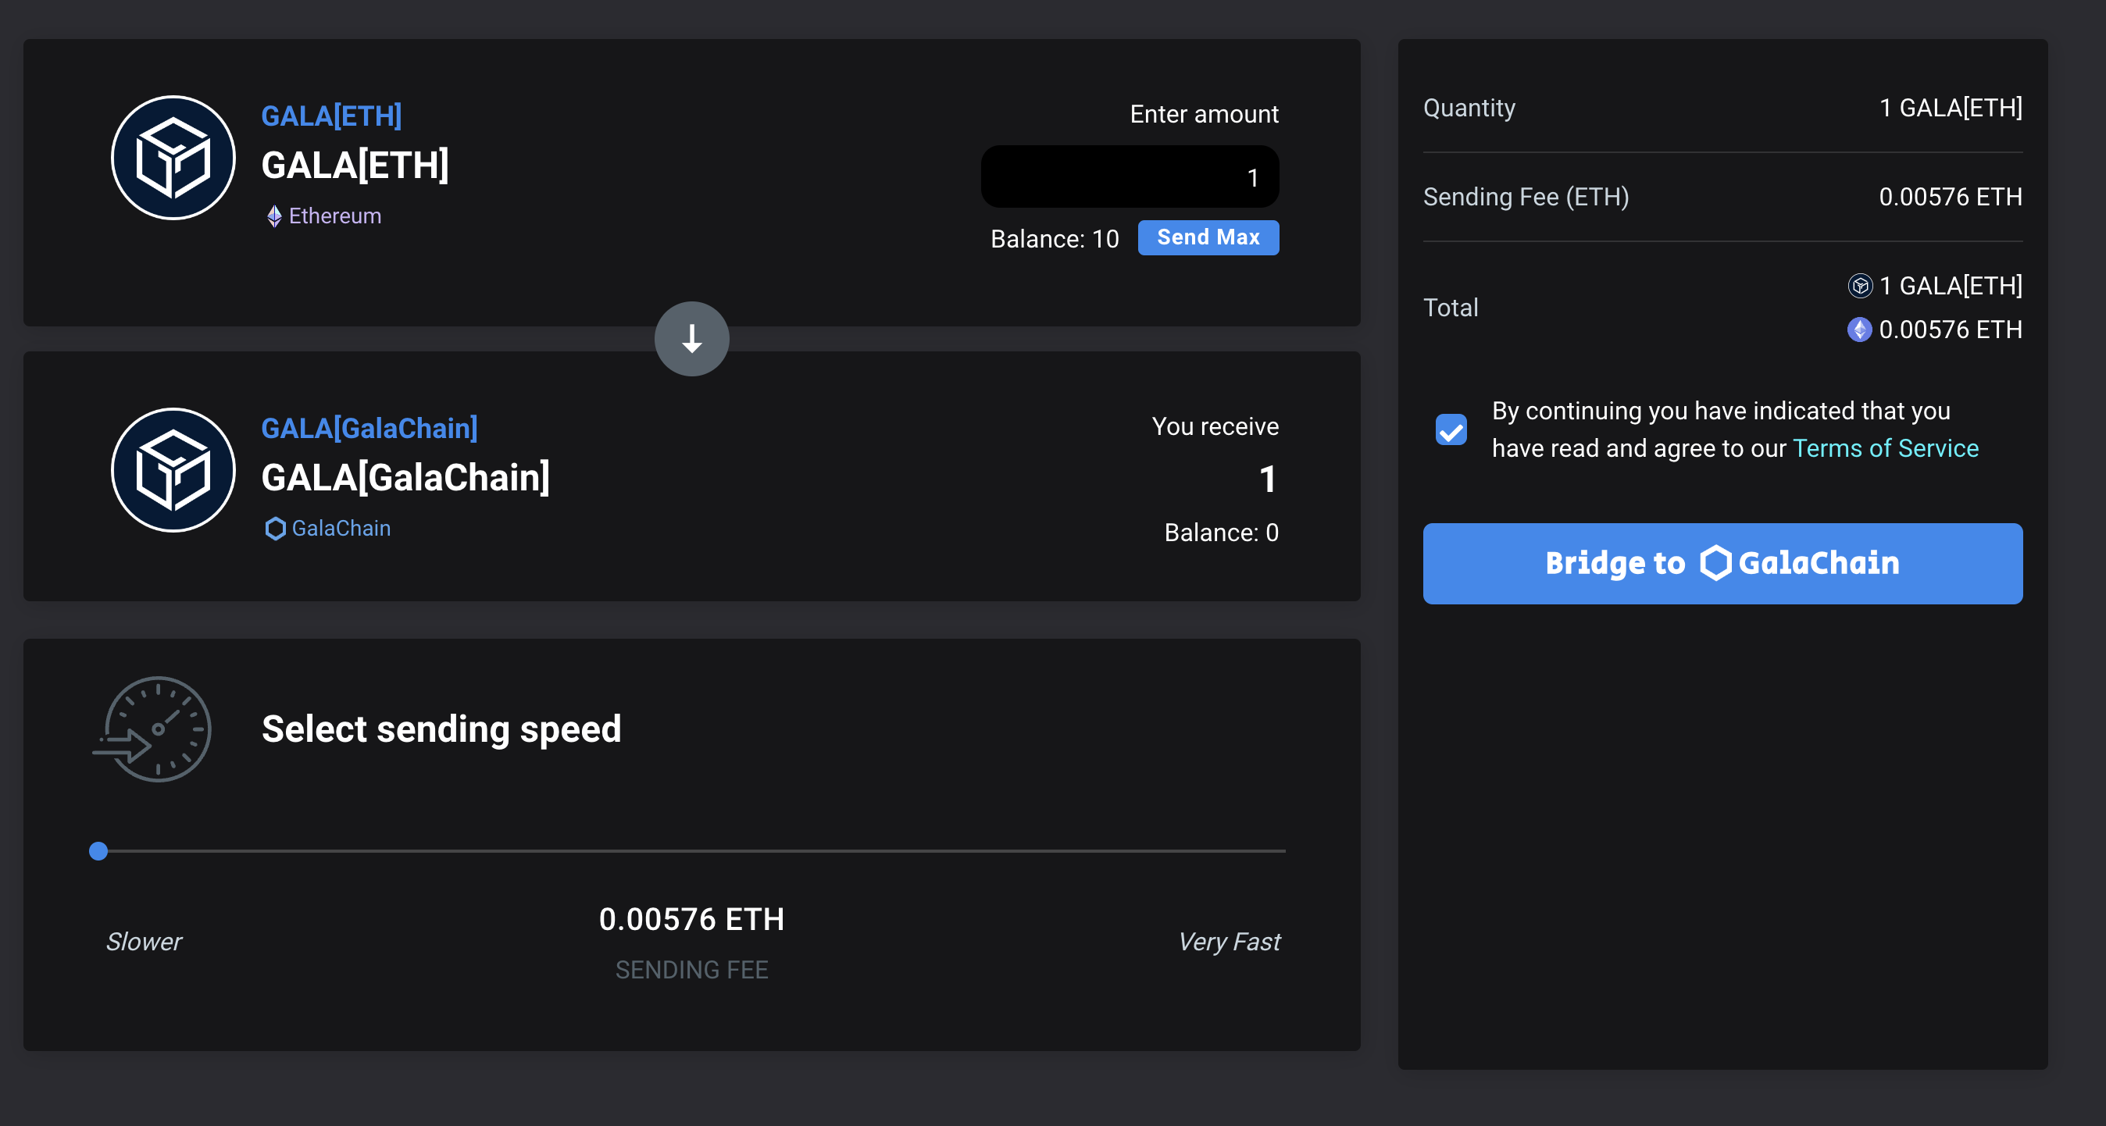Image resolution: width=2106 pixels, height=1126 pixels.
Task: Click the 'Sending Fee (ETH)' summary label
Action: [1526, 197]
